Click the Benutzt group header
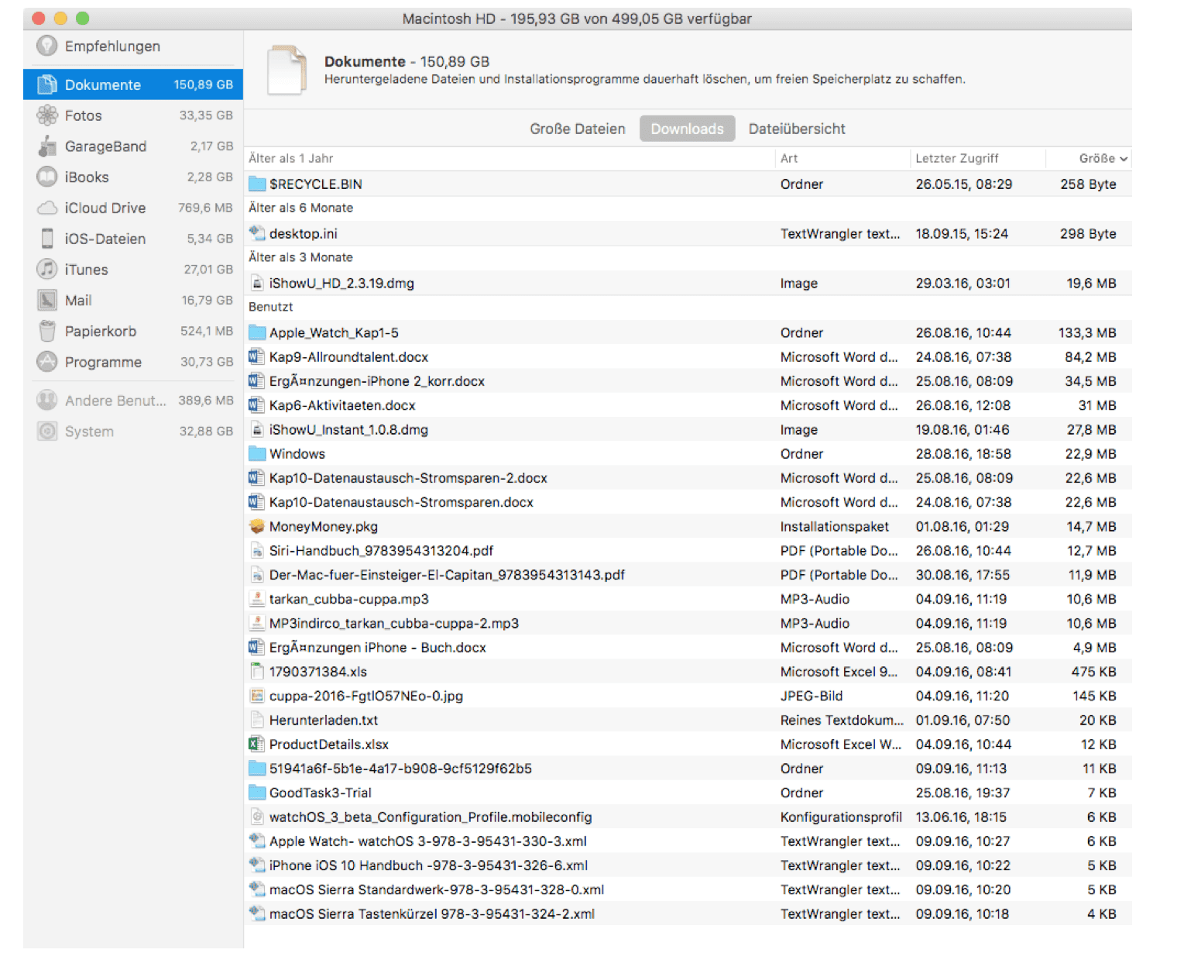1177x953 pixels. pos(270,307)
